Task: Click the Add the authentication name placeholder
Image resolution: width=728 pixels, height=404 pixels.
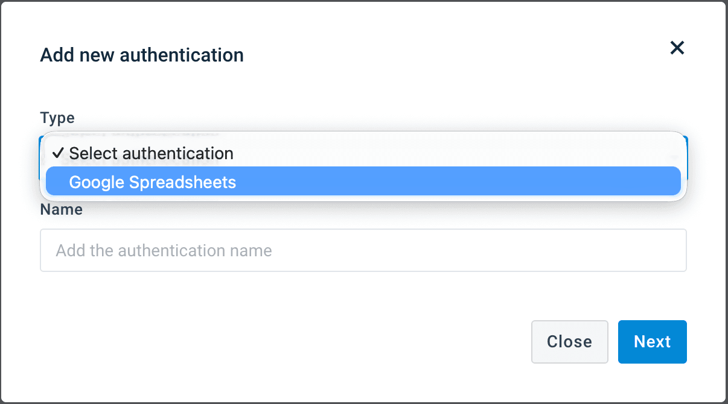Action: [164, 250]
